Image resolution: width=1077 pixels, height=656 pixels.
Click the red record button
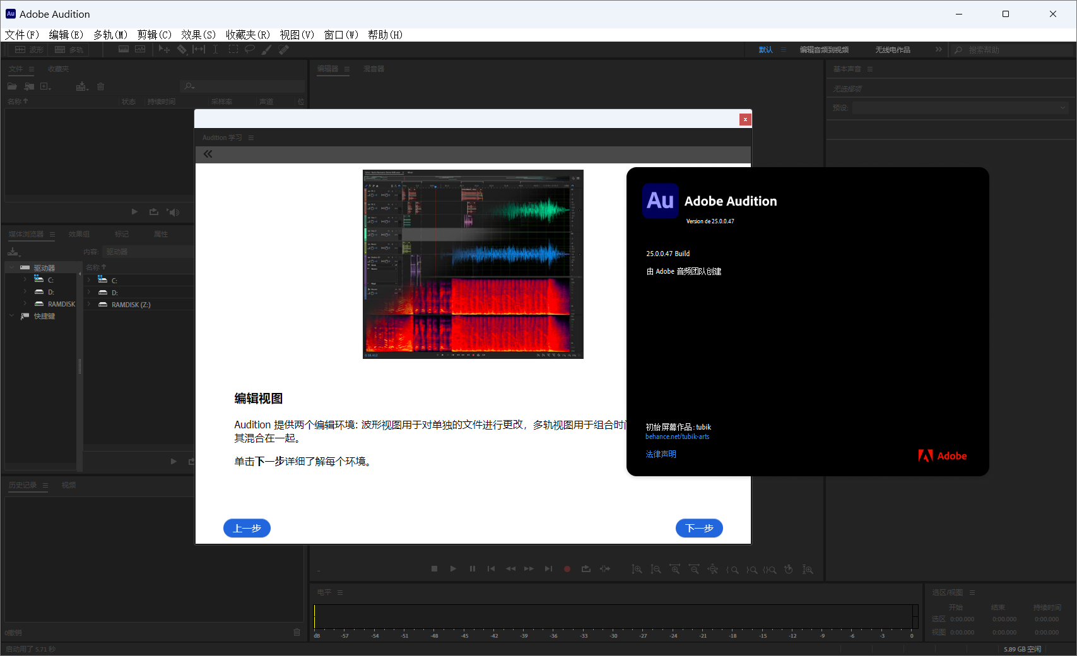pyautogui.click(x=567, y=569)
